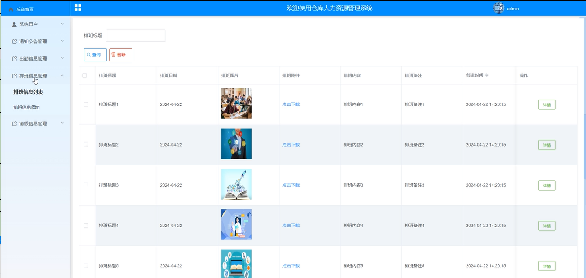
Task: Click 点击下载 link in 排班标题2 row
Action: [291, 145]
